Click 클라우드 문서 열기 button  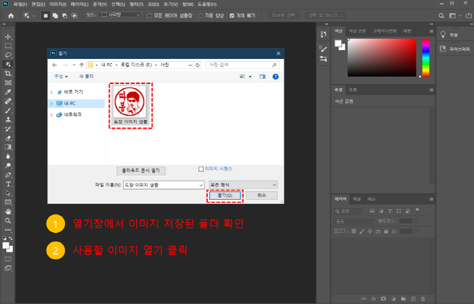tap(141, 171)
